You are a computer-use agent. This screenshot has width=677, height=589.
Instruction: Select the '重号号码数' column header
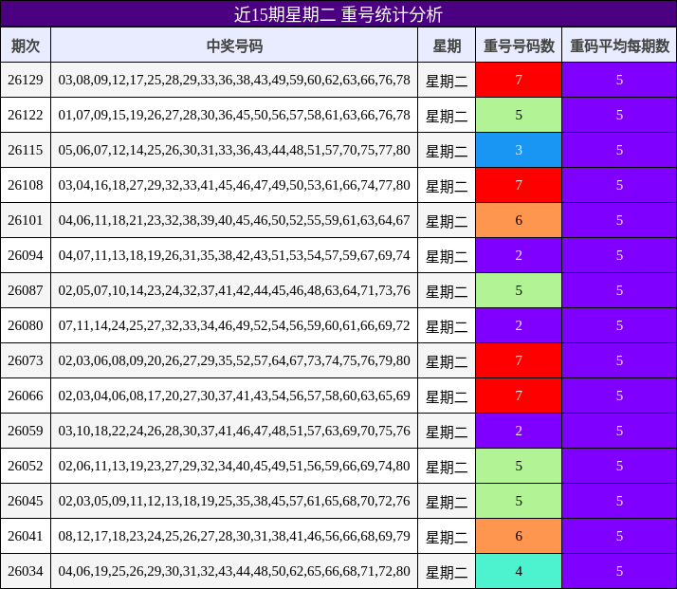519,45
